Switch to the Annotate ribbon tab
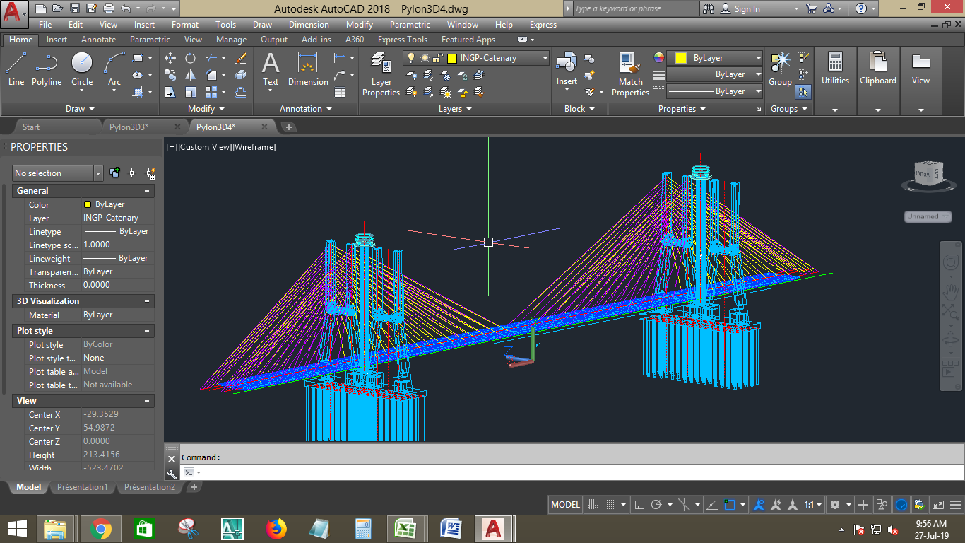965x543 pixels. pos(98,40)
